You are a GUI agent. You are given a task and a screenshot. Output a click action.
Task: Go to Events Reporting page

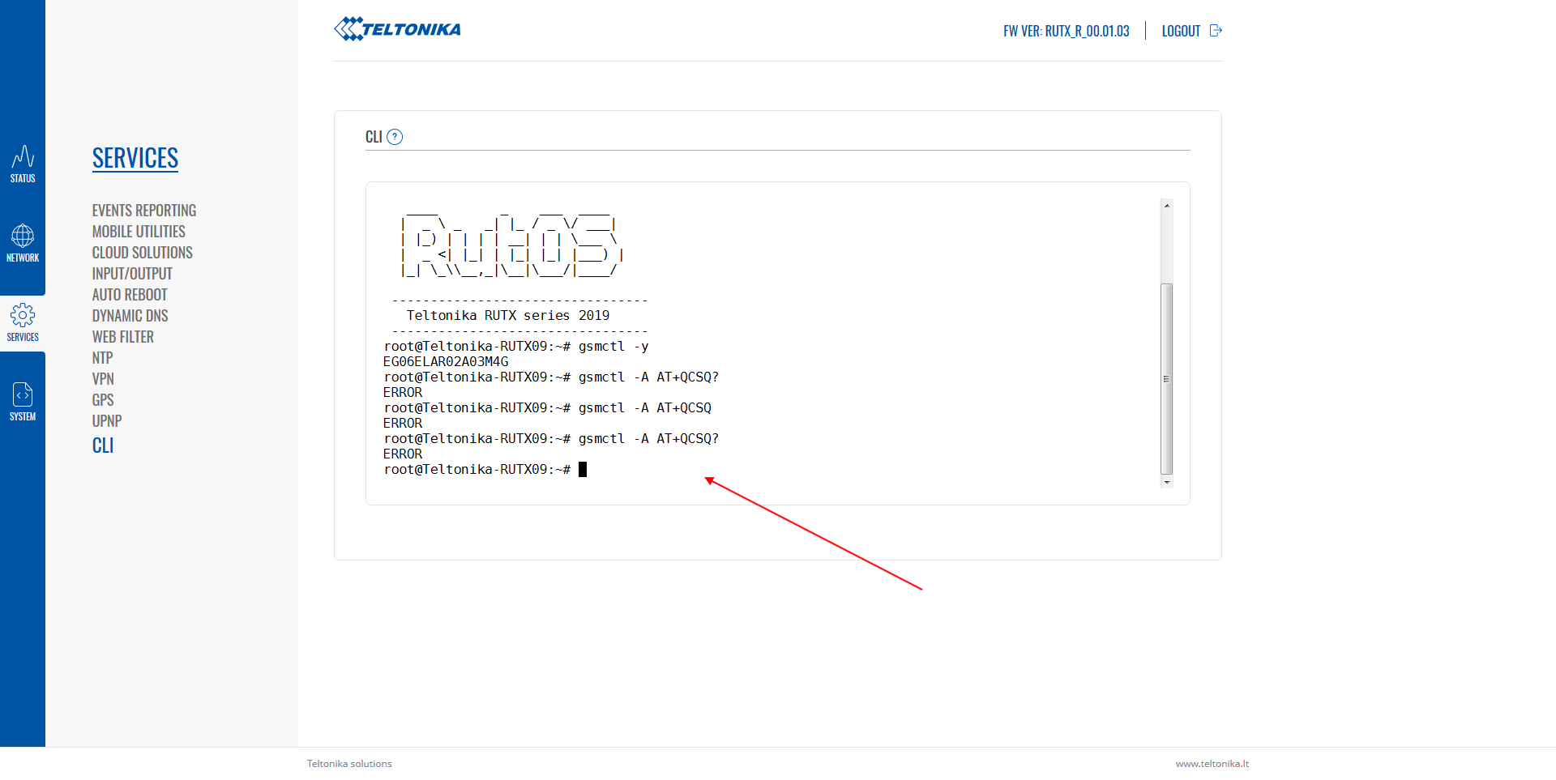[144, 211]
